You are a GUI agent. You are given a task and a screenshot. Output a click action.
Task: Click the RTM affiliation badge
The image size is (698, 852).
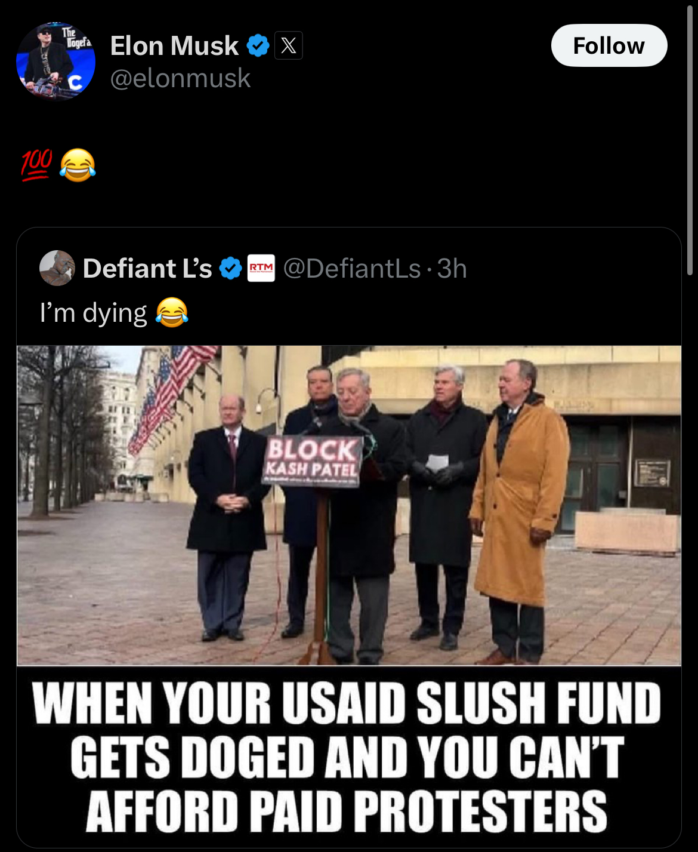(x=261, y=269)
